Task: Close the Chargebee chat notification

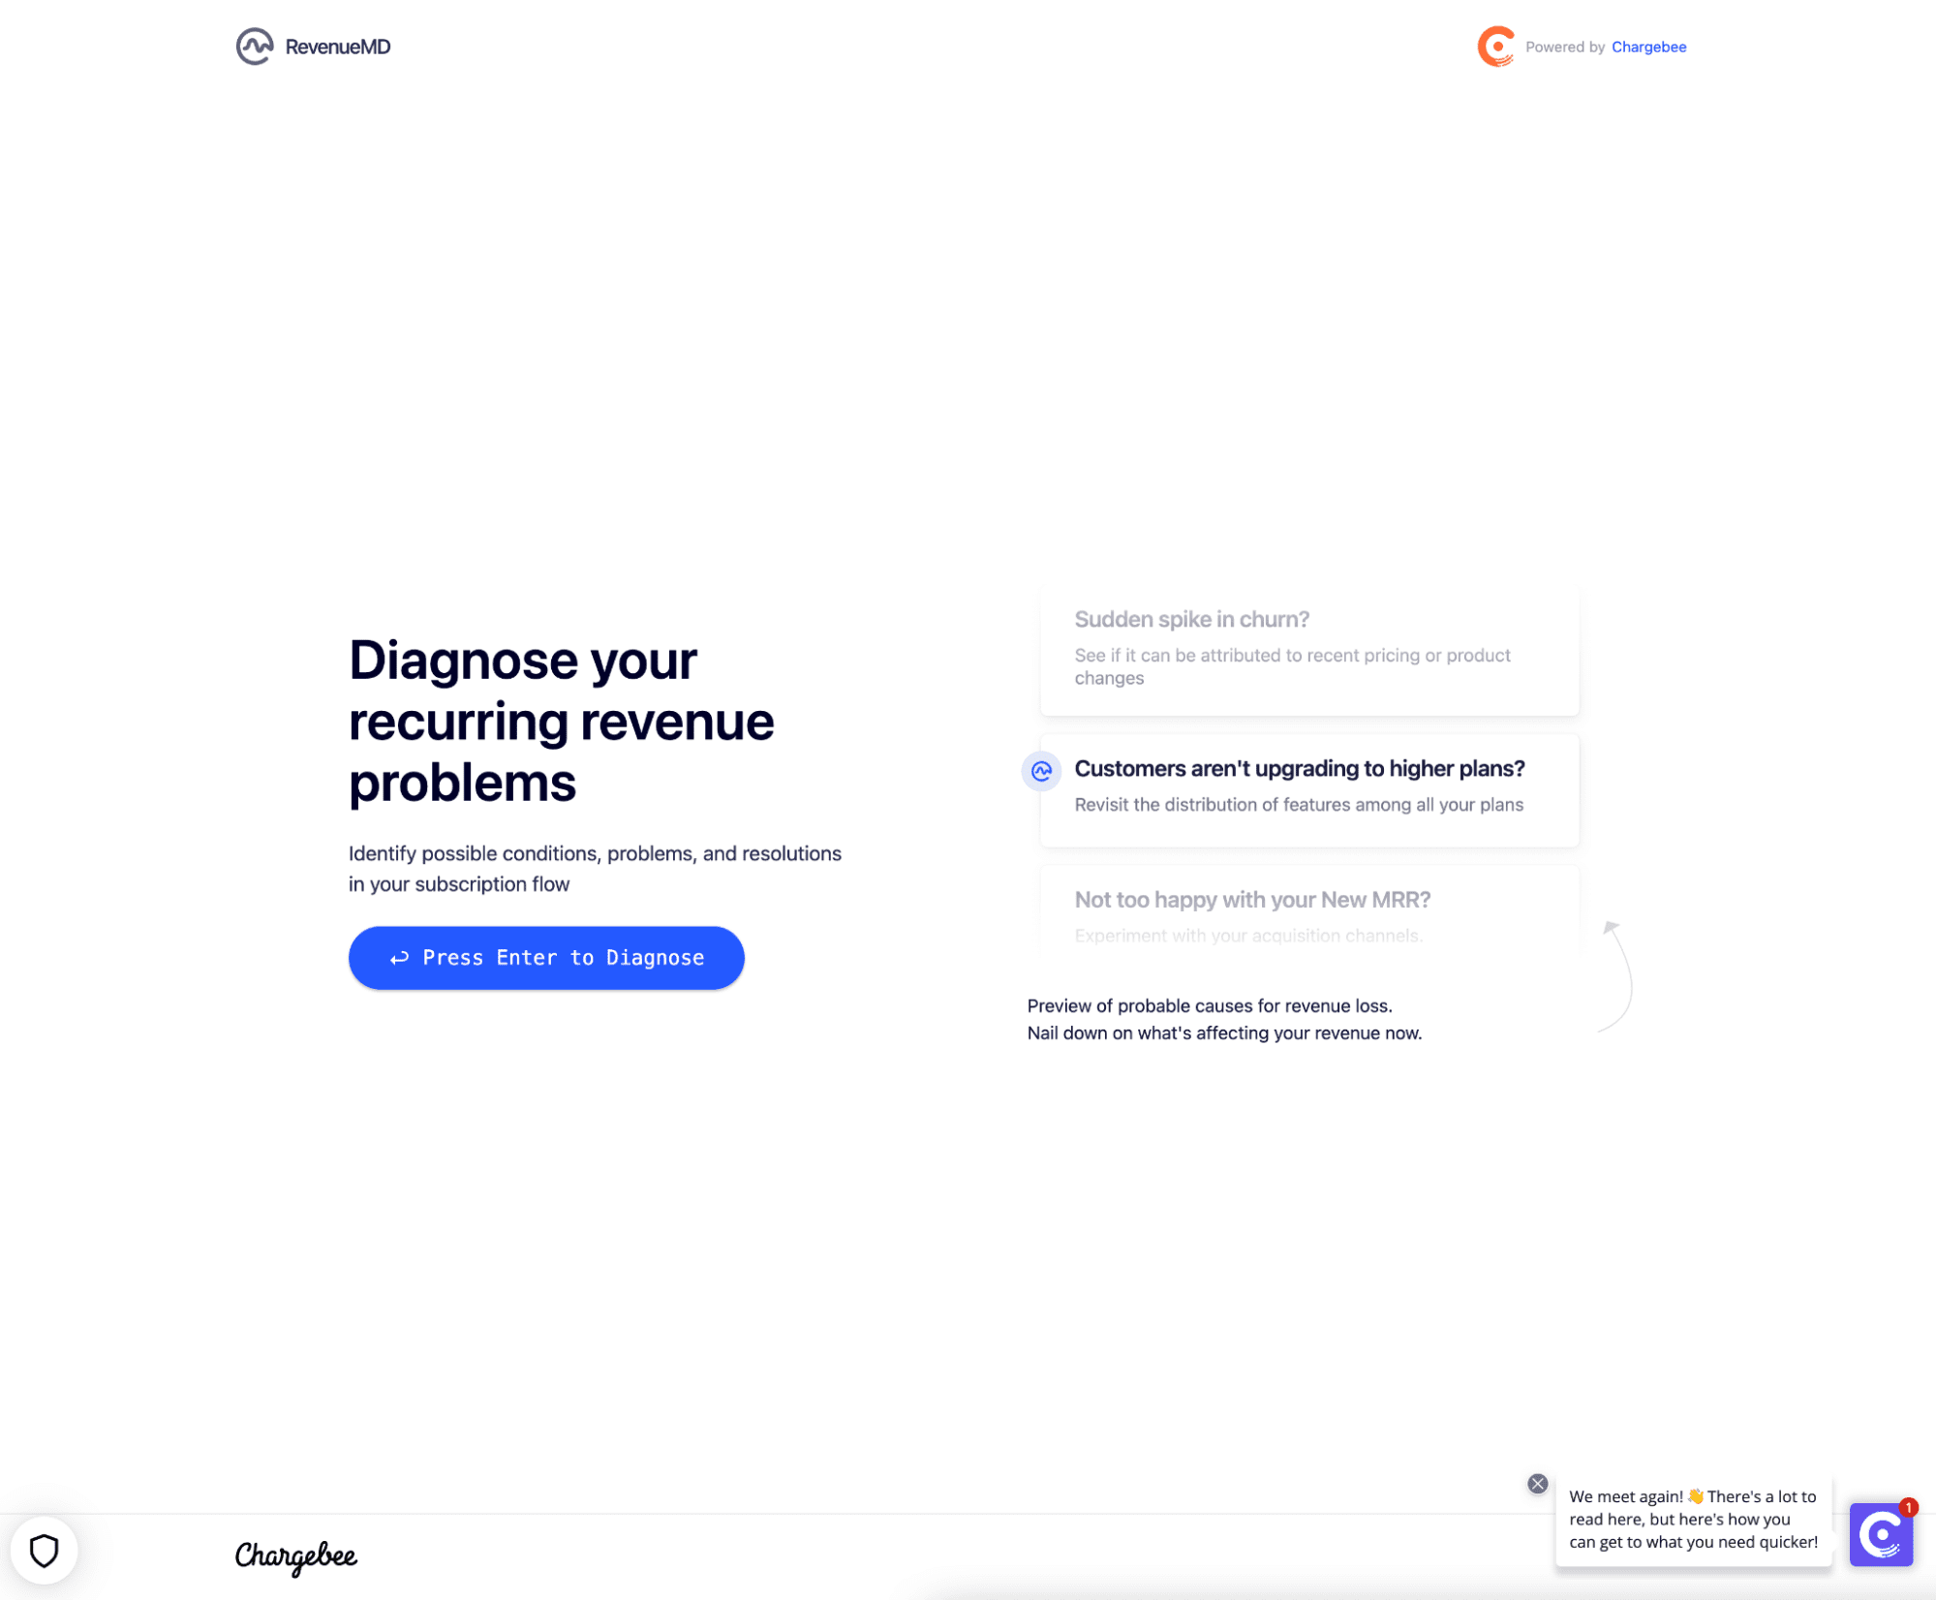Action: point(1539,1481)
